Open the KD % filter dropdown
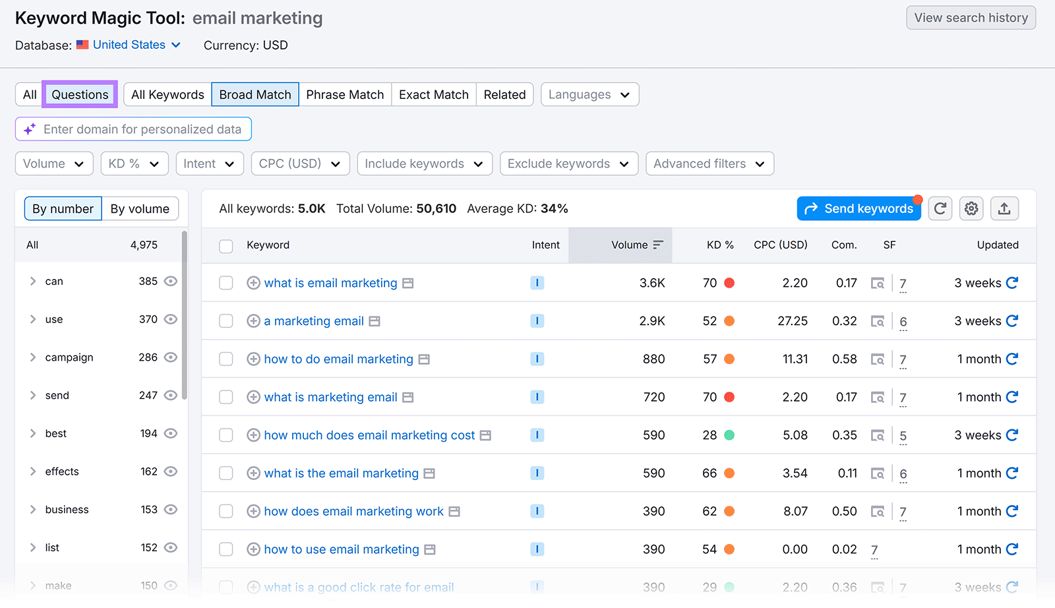 tap(134, 164)
